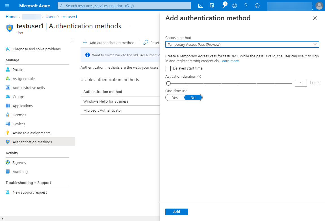325x221 pixels.
Task: Click the horizontal scrollbar left arrow
Action: [2, 219]
